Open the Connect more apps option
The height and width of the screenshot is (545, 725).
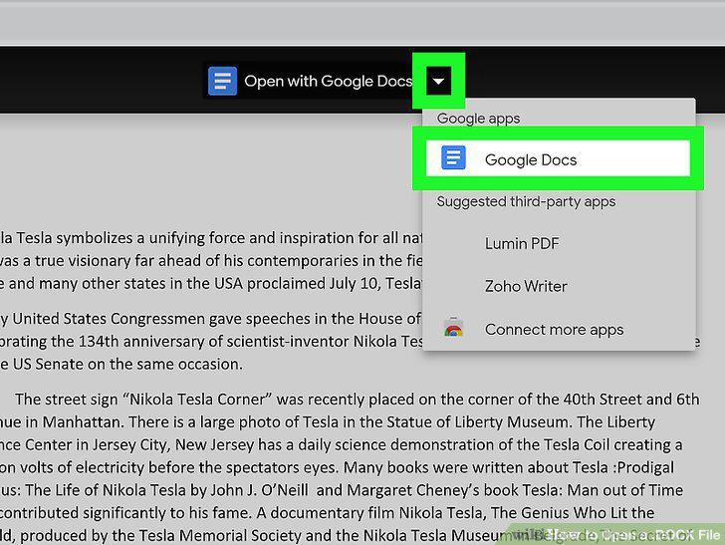click(554, 330)
